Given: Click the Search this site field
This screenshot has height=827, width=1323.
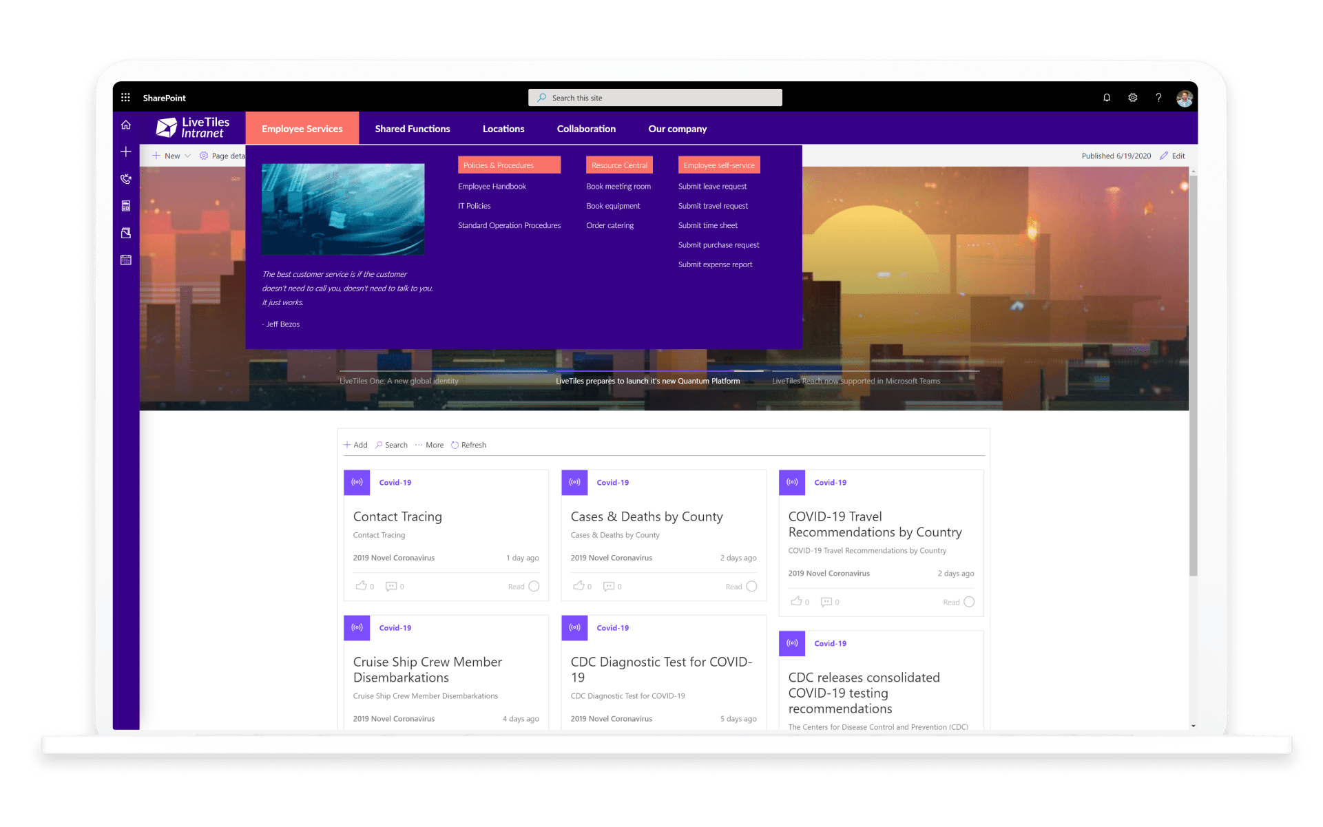Looking at the screenshot, I should click(654, 98).
